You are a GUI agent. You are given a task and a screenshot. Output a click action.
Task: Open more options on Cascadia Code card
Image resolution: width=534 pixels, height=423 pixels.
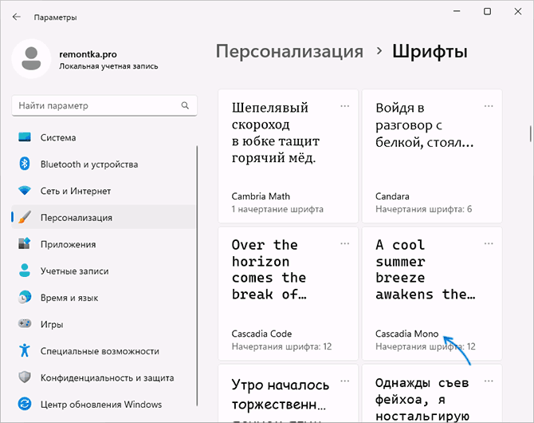[344, 243]
